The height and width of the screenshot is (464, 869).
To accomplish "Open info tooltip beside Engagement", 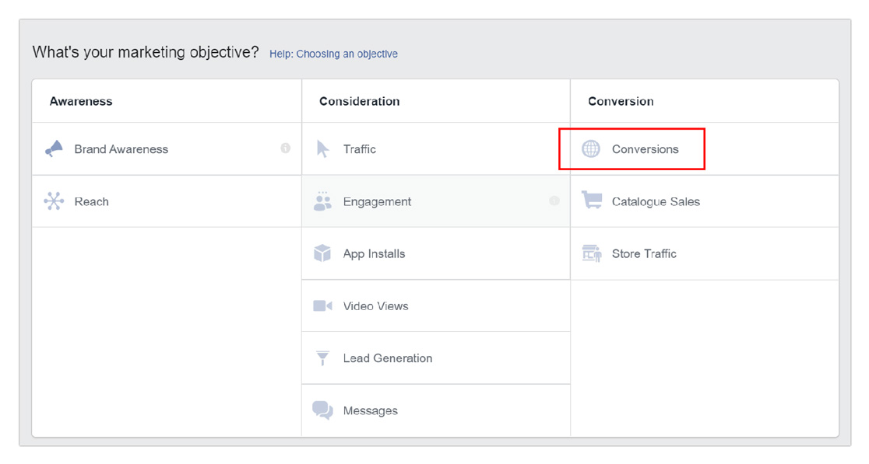I will pyautogui.click(x=554, y=201).
